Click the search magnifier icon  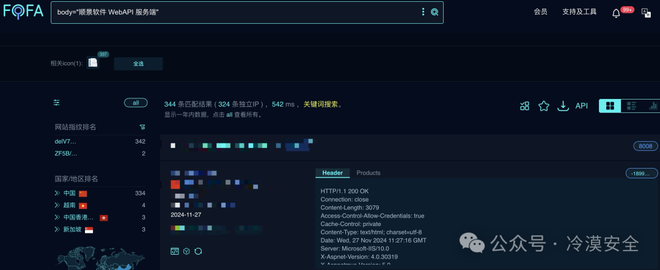click(435, 12)
